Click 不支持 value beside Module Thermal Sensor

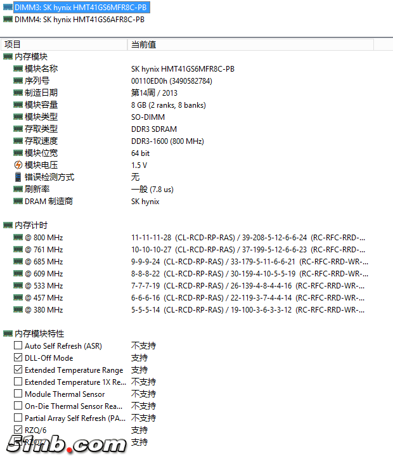coord(144,394)
